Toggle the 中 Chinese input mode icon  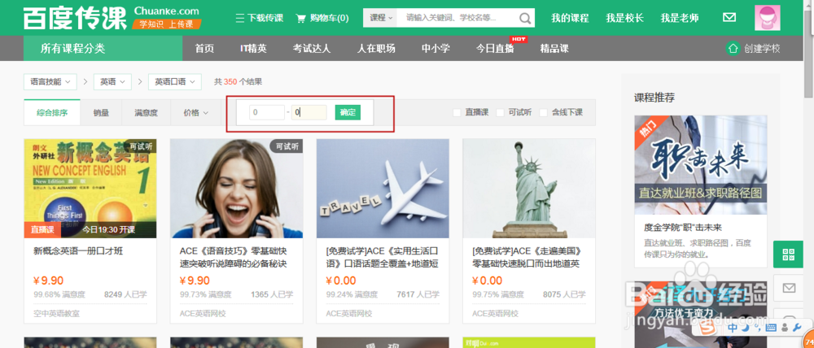(732, 328)
